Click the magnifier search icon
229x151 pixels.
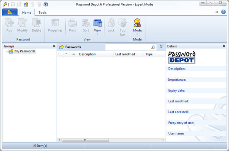(153, 47)
